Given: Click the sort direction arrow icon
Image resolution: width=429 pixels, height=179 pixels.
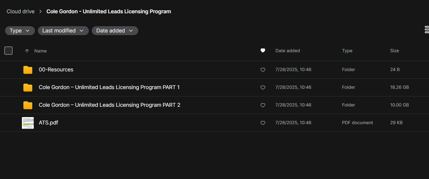Looking at the screenshot, I should pyautogui.click(x=27, y=51).
